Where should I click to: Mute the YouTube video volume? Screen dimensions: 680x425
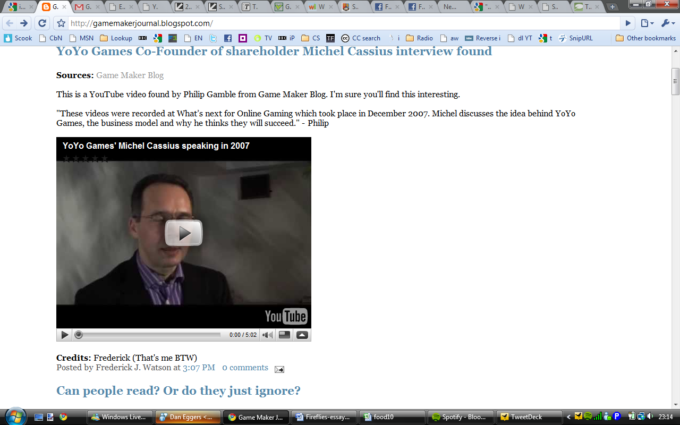[x=267, y=335]
